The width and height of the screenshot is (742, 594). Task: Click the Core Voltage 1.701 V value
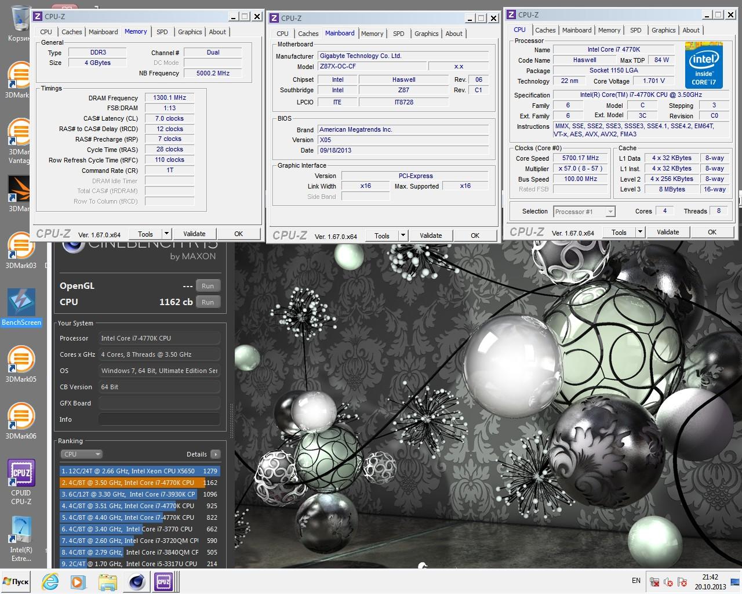654,81
